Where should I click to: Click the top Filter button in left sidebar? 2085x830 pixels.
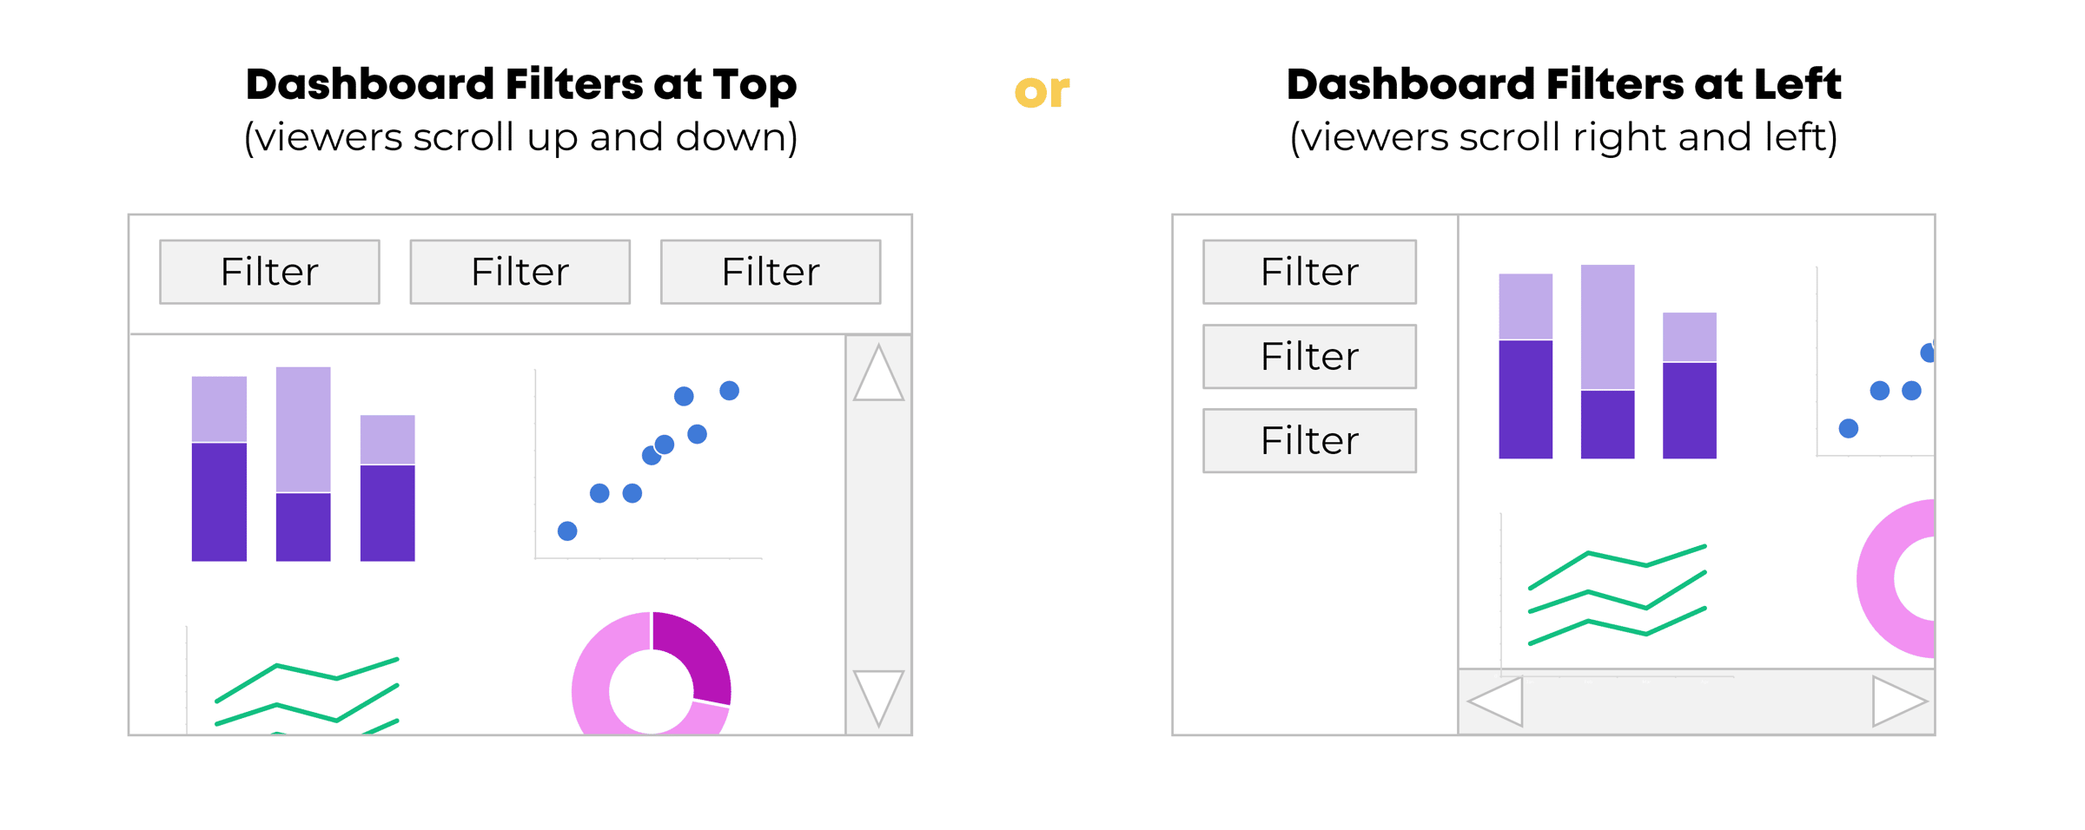1309,272
